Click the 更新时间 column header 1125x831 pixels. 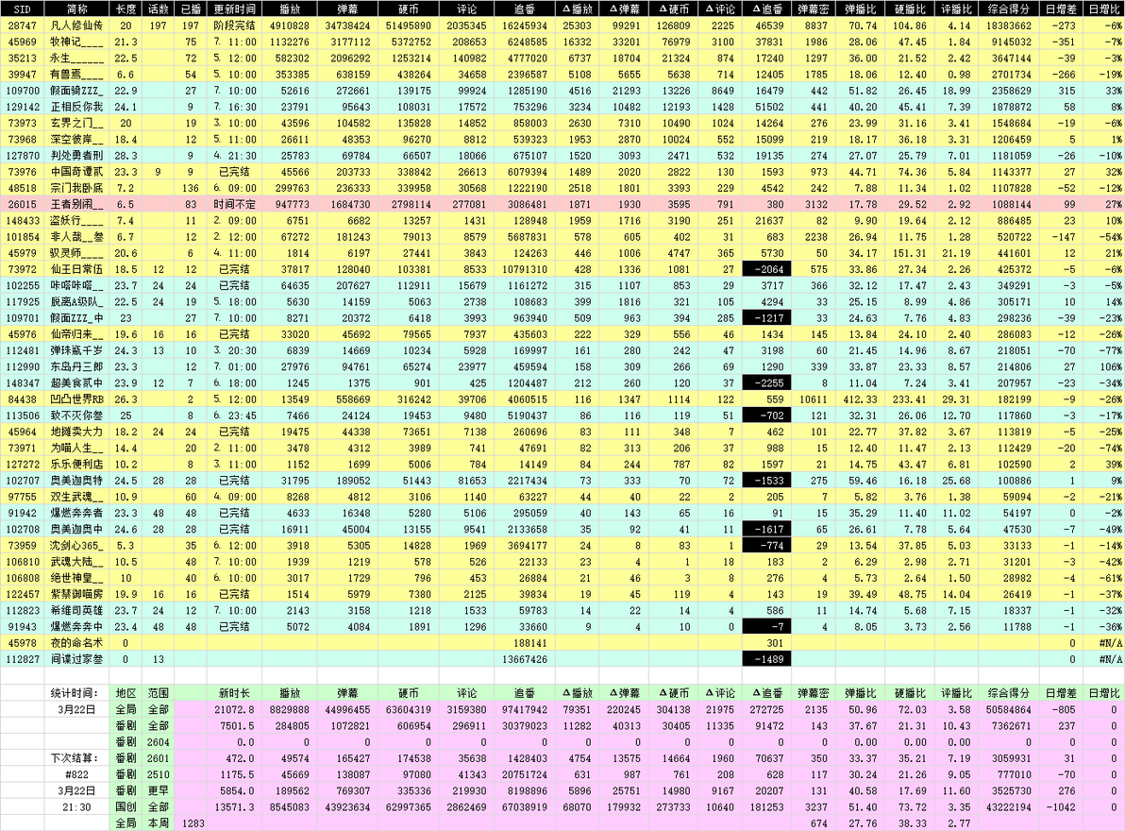click(235, 8)
